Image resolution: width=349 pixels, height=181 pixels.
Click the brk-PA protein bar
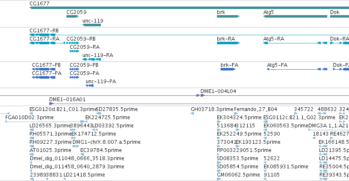(228, 69)
